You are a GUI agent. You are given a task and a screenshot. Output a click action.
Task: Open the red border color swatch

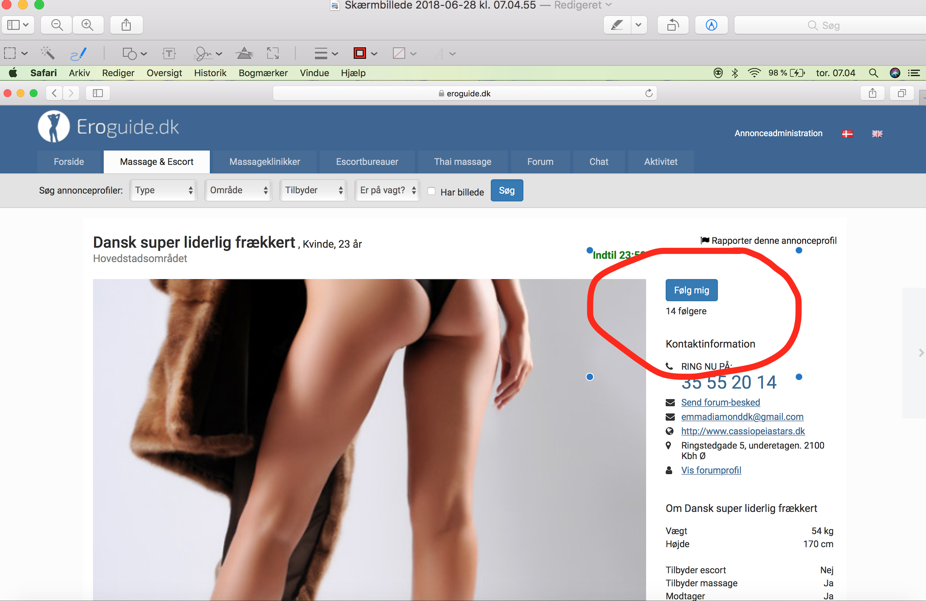(x=359, y=53)
